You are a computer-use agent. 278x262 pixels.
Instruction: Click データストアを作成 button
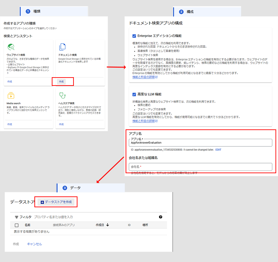(56, 202)
